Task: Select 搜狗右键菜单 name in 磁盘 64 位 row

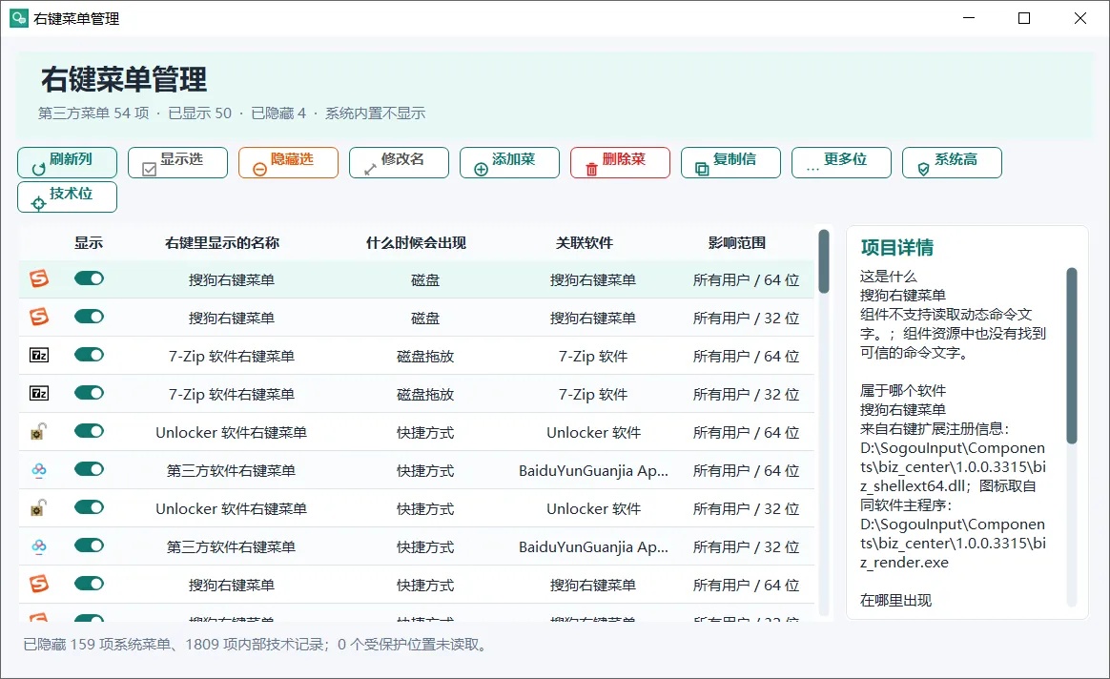Action: click(232, 280)
